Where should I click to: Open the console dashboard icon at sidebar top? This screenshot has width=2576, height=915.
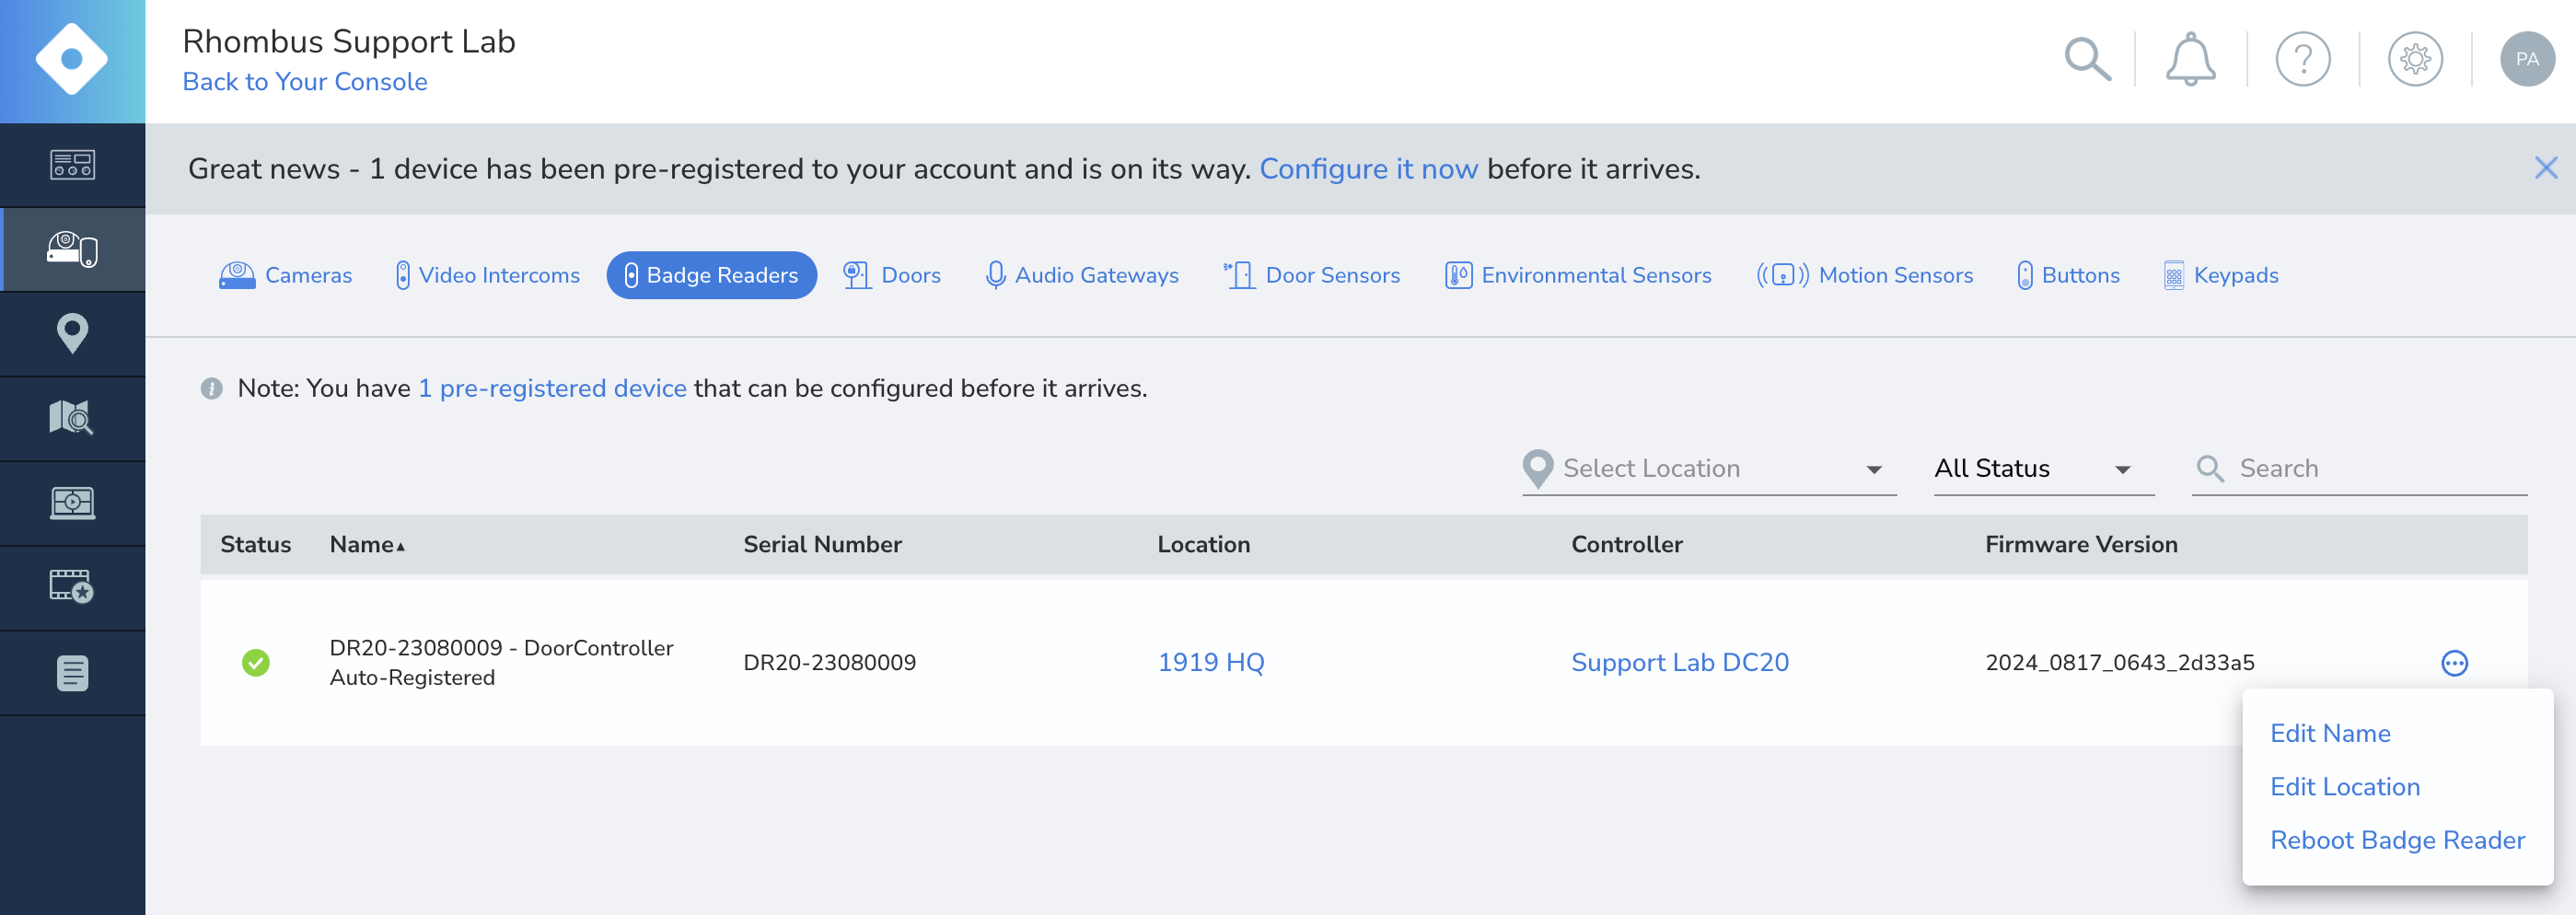pyautogui.click(x=73, y=165)
